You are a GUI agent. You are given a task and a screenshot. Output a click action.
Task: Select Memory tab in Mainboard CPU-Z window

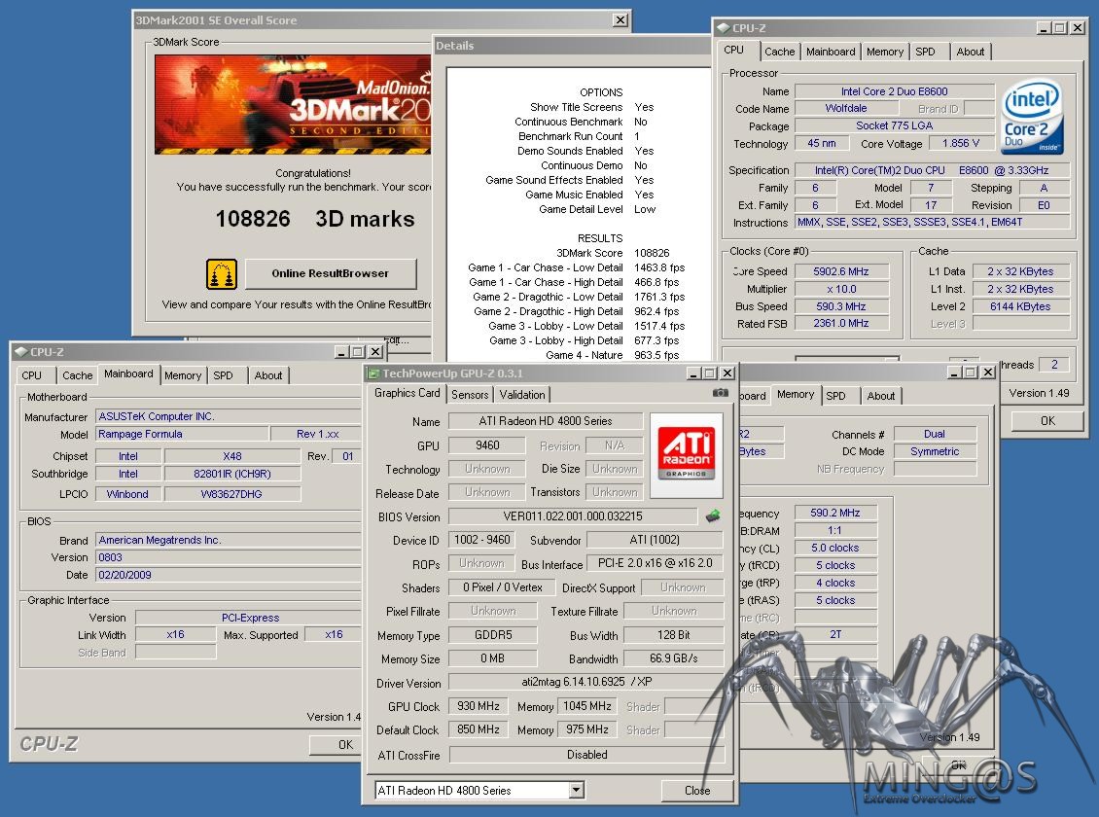coord(183,375)
